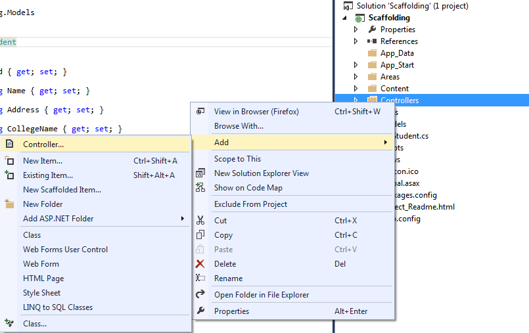Viewport: 529px width, 333px height.
Task: Select the Content folder in tree
Action: coord(394,89)
